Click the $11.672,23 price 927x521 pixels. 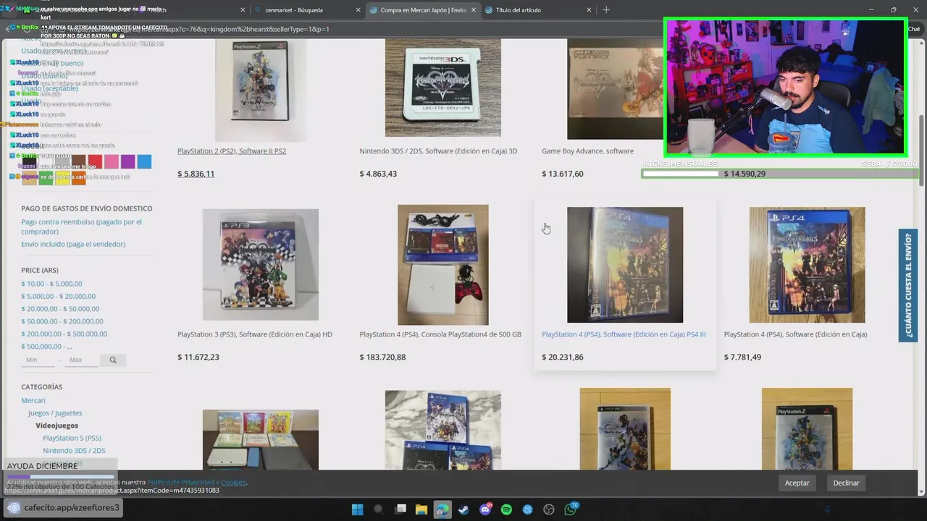(x=198, y=357)
